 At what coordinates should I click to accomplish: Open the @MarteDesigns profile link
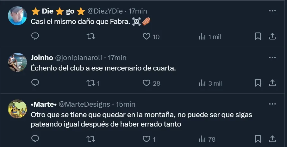84,104
